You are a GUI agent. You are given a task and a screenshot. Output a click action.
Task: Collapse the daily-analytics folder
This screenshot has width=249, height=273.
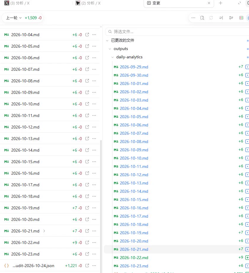click(113, 57)
